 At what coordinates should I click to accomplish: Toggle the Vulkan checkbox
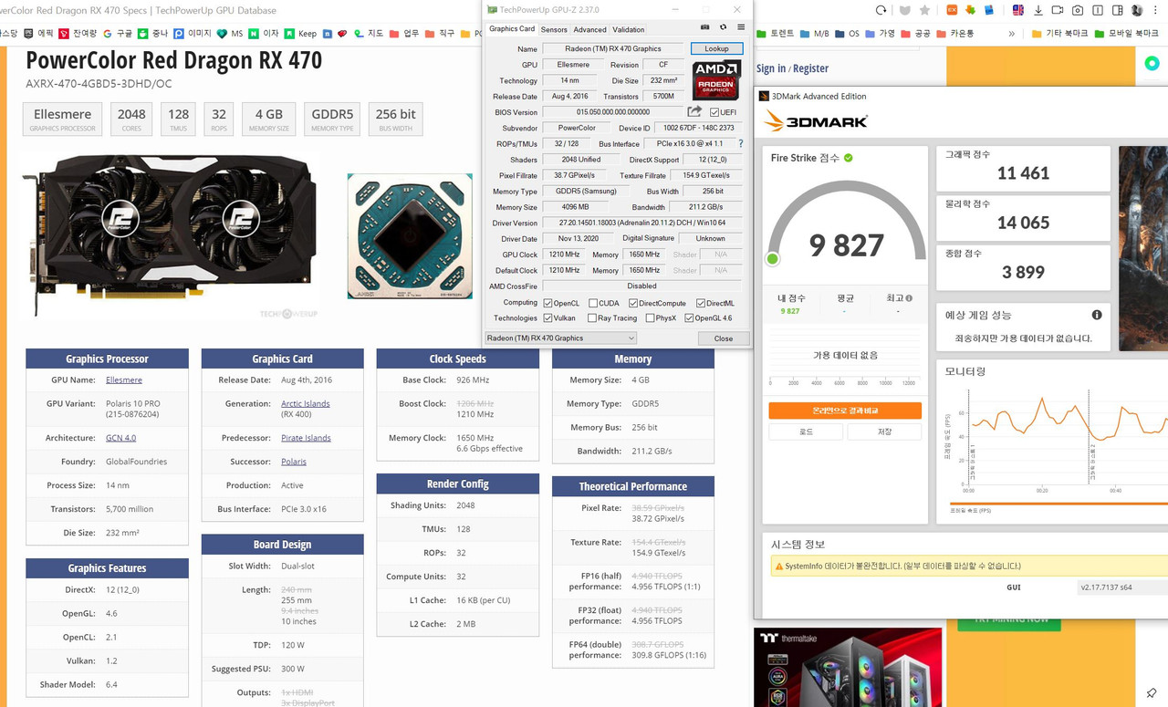point(547,318)
